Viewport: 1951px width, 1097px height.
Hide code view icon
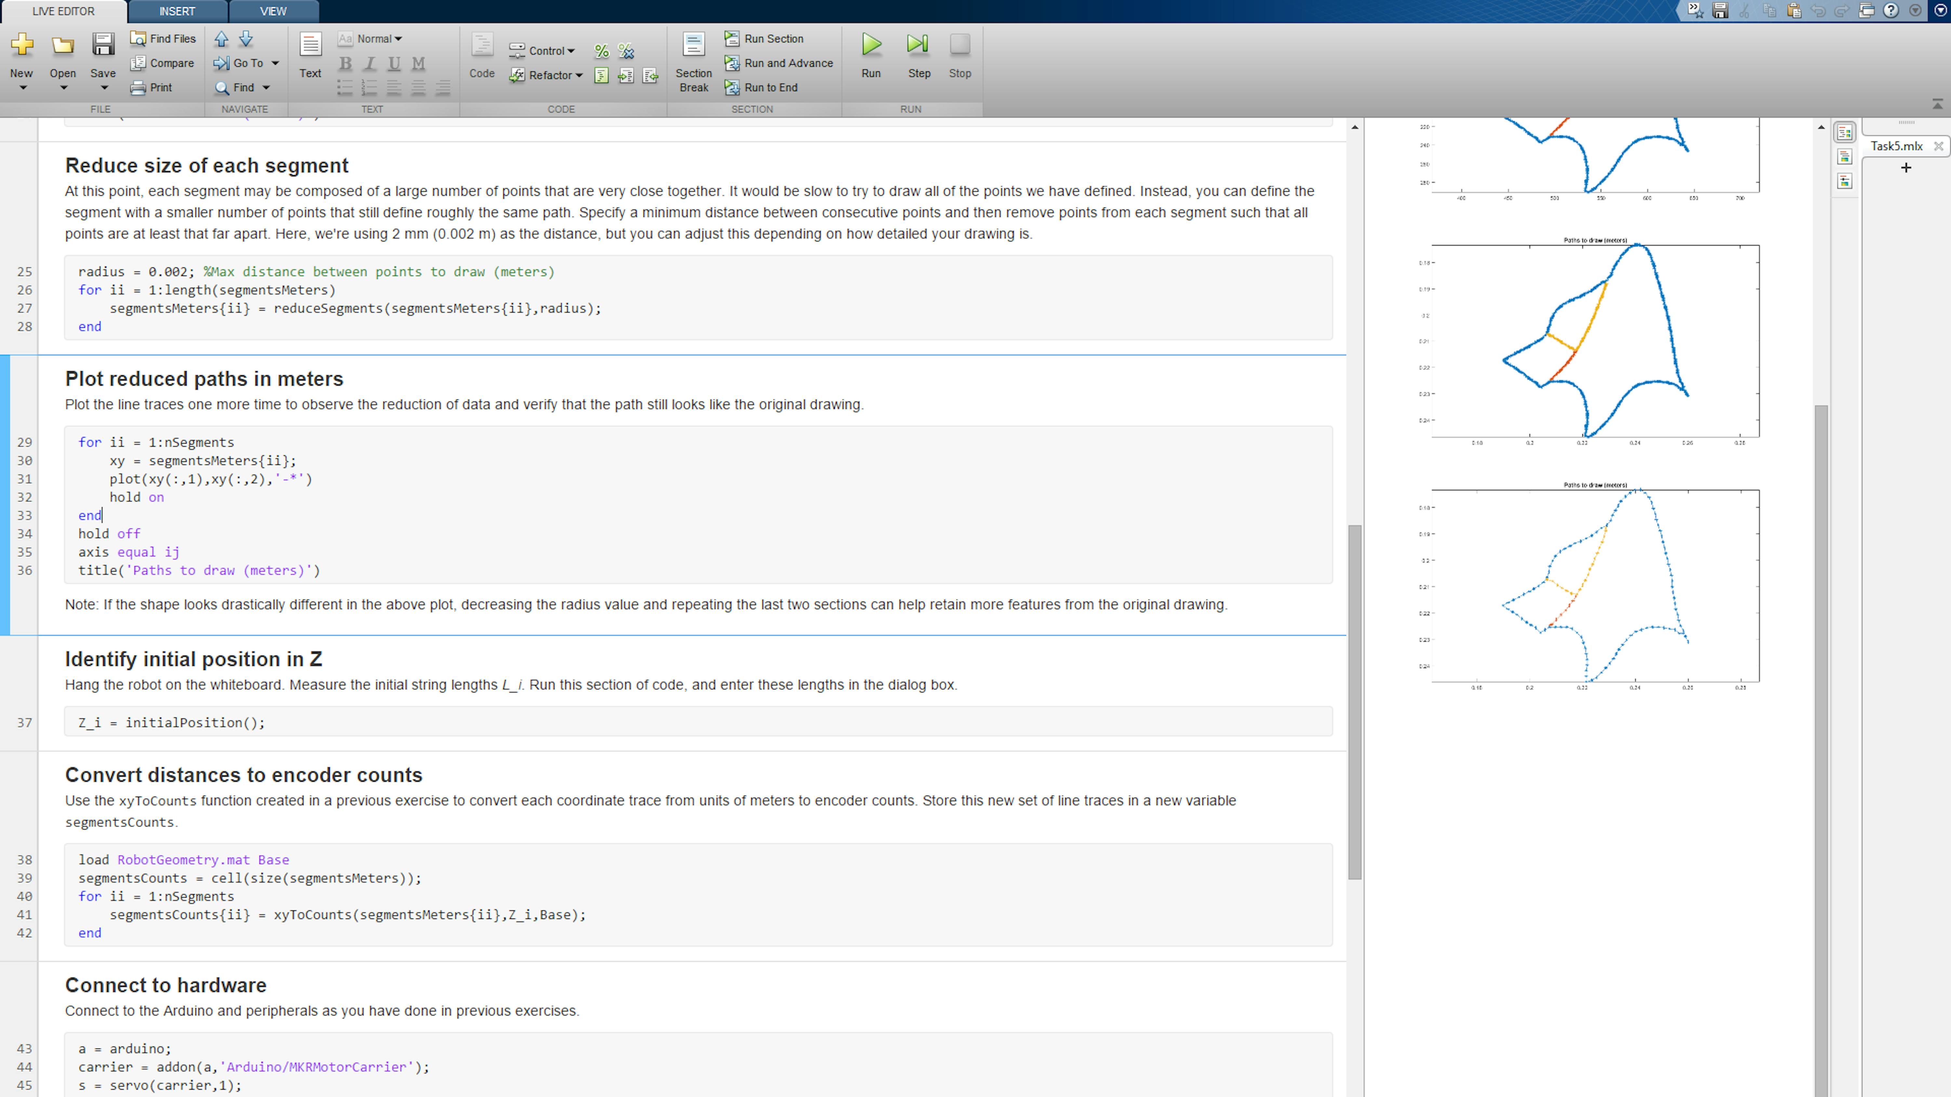1845,181
